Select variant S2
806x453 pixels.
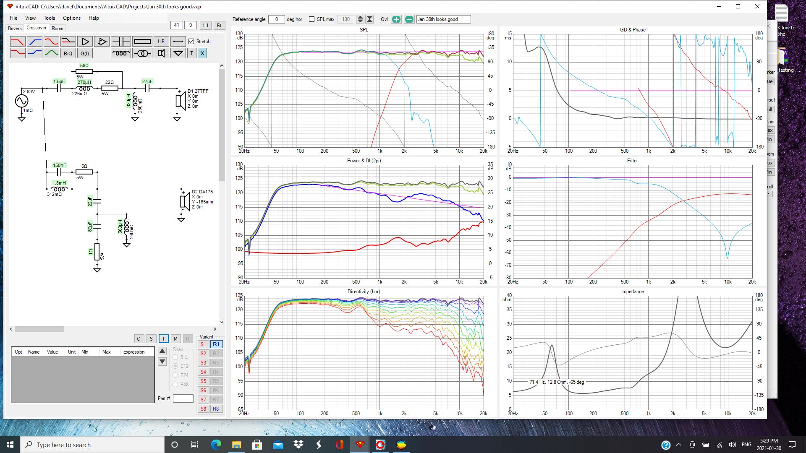(203, 354)
